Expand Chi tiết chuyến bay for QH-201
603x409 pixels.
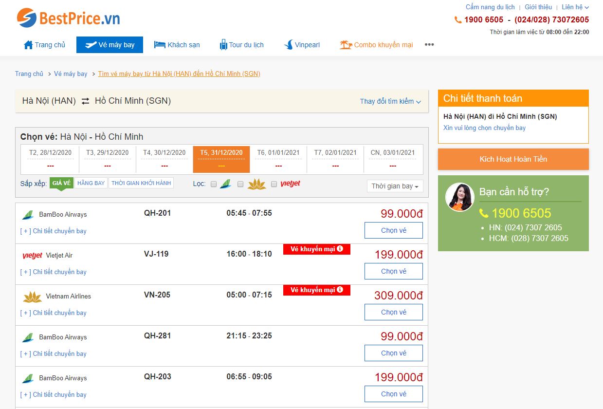[54, 231]
